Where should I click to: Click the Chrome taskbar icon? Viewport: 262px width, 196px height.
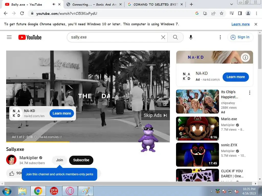click(38, 191)
